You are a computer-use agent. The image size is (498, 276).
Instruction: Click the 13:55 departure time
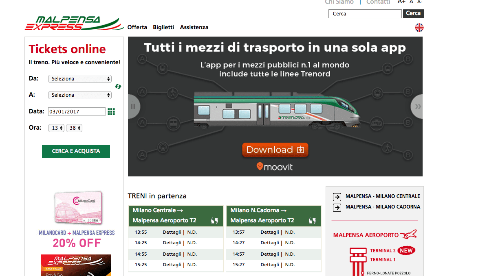click(x=141, y=233)
